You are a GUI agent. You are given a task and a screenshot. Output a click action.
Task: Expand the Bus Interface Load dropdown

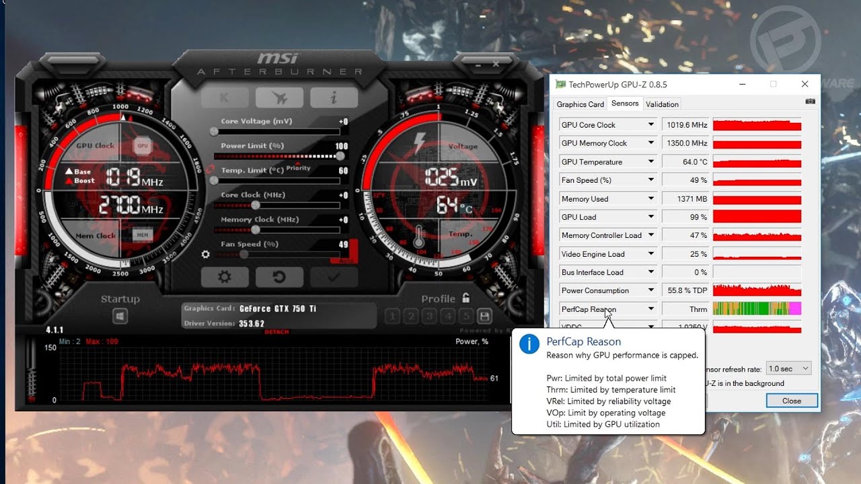tap(650, 272)
